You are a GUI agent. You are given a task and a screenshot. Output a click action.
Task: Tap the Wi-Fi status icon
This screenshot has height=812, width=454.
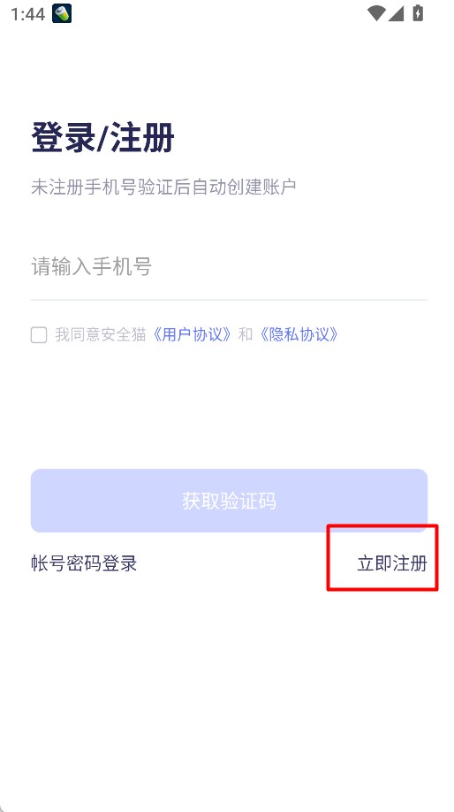(376, 13)
